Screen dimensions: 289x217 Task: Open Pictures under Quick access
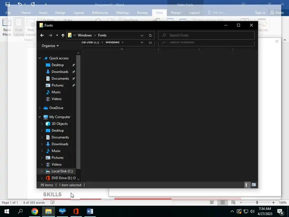(x=57, y=85)
